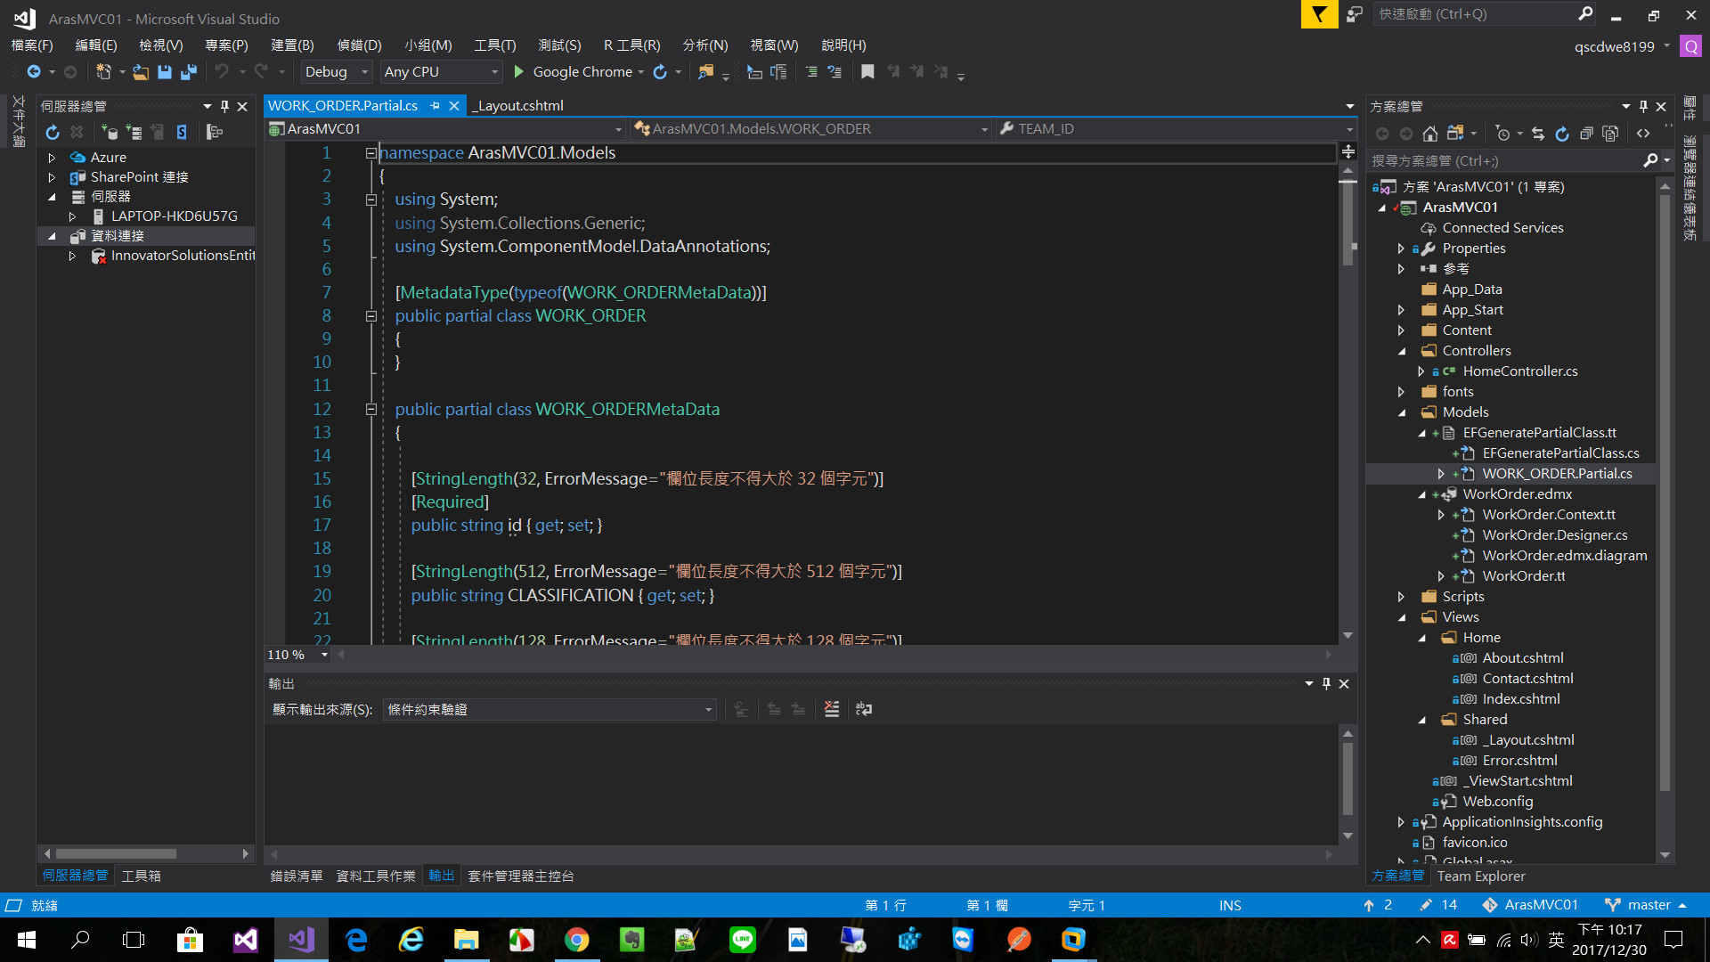Collapse all items in Solution Explorer
The height and width of the screenshot is (962, 1710).
tap(1586, 134)
